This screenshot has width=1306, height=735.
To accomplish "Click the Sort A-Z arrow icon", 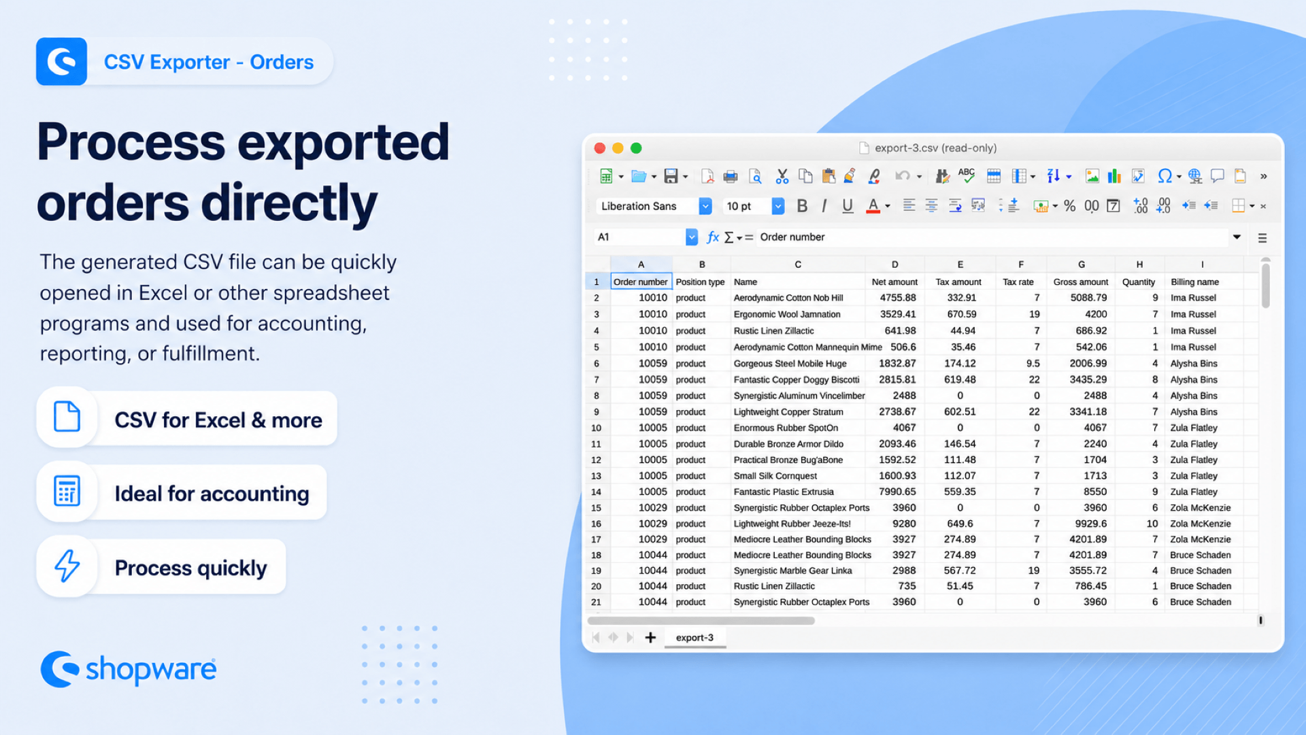I will [x=1054, y=177].
